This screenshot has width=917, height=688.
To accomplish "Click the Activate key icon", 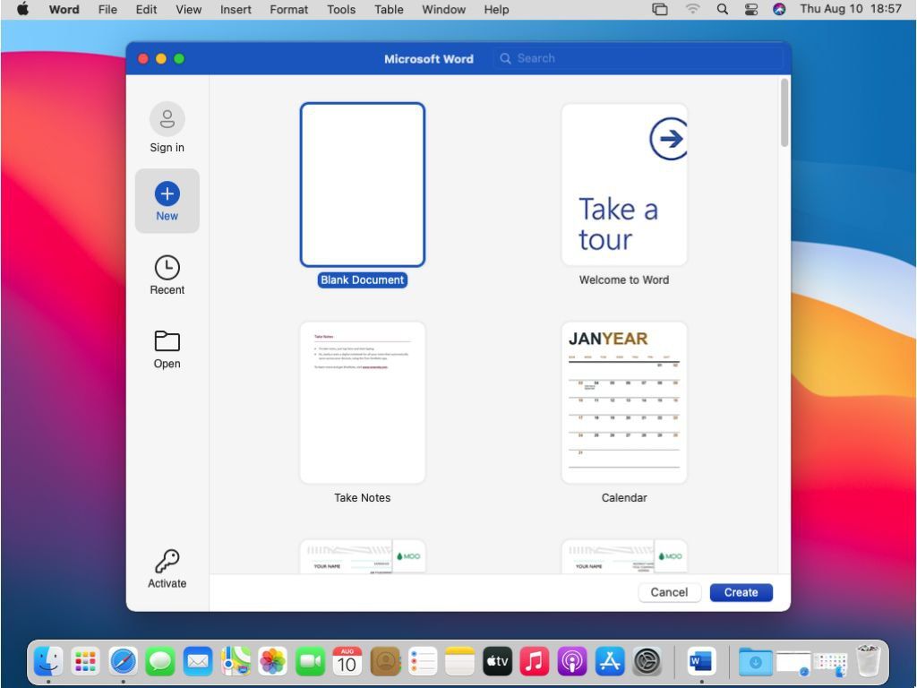I will pyautogui.click(x=167, y=562).
